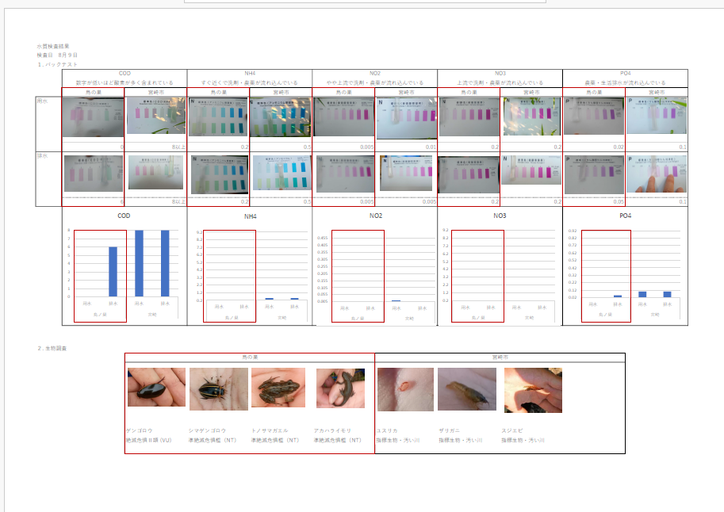
Task: Click the アカハライモリ newt photo
Action: [x=340, y=388]
